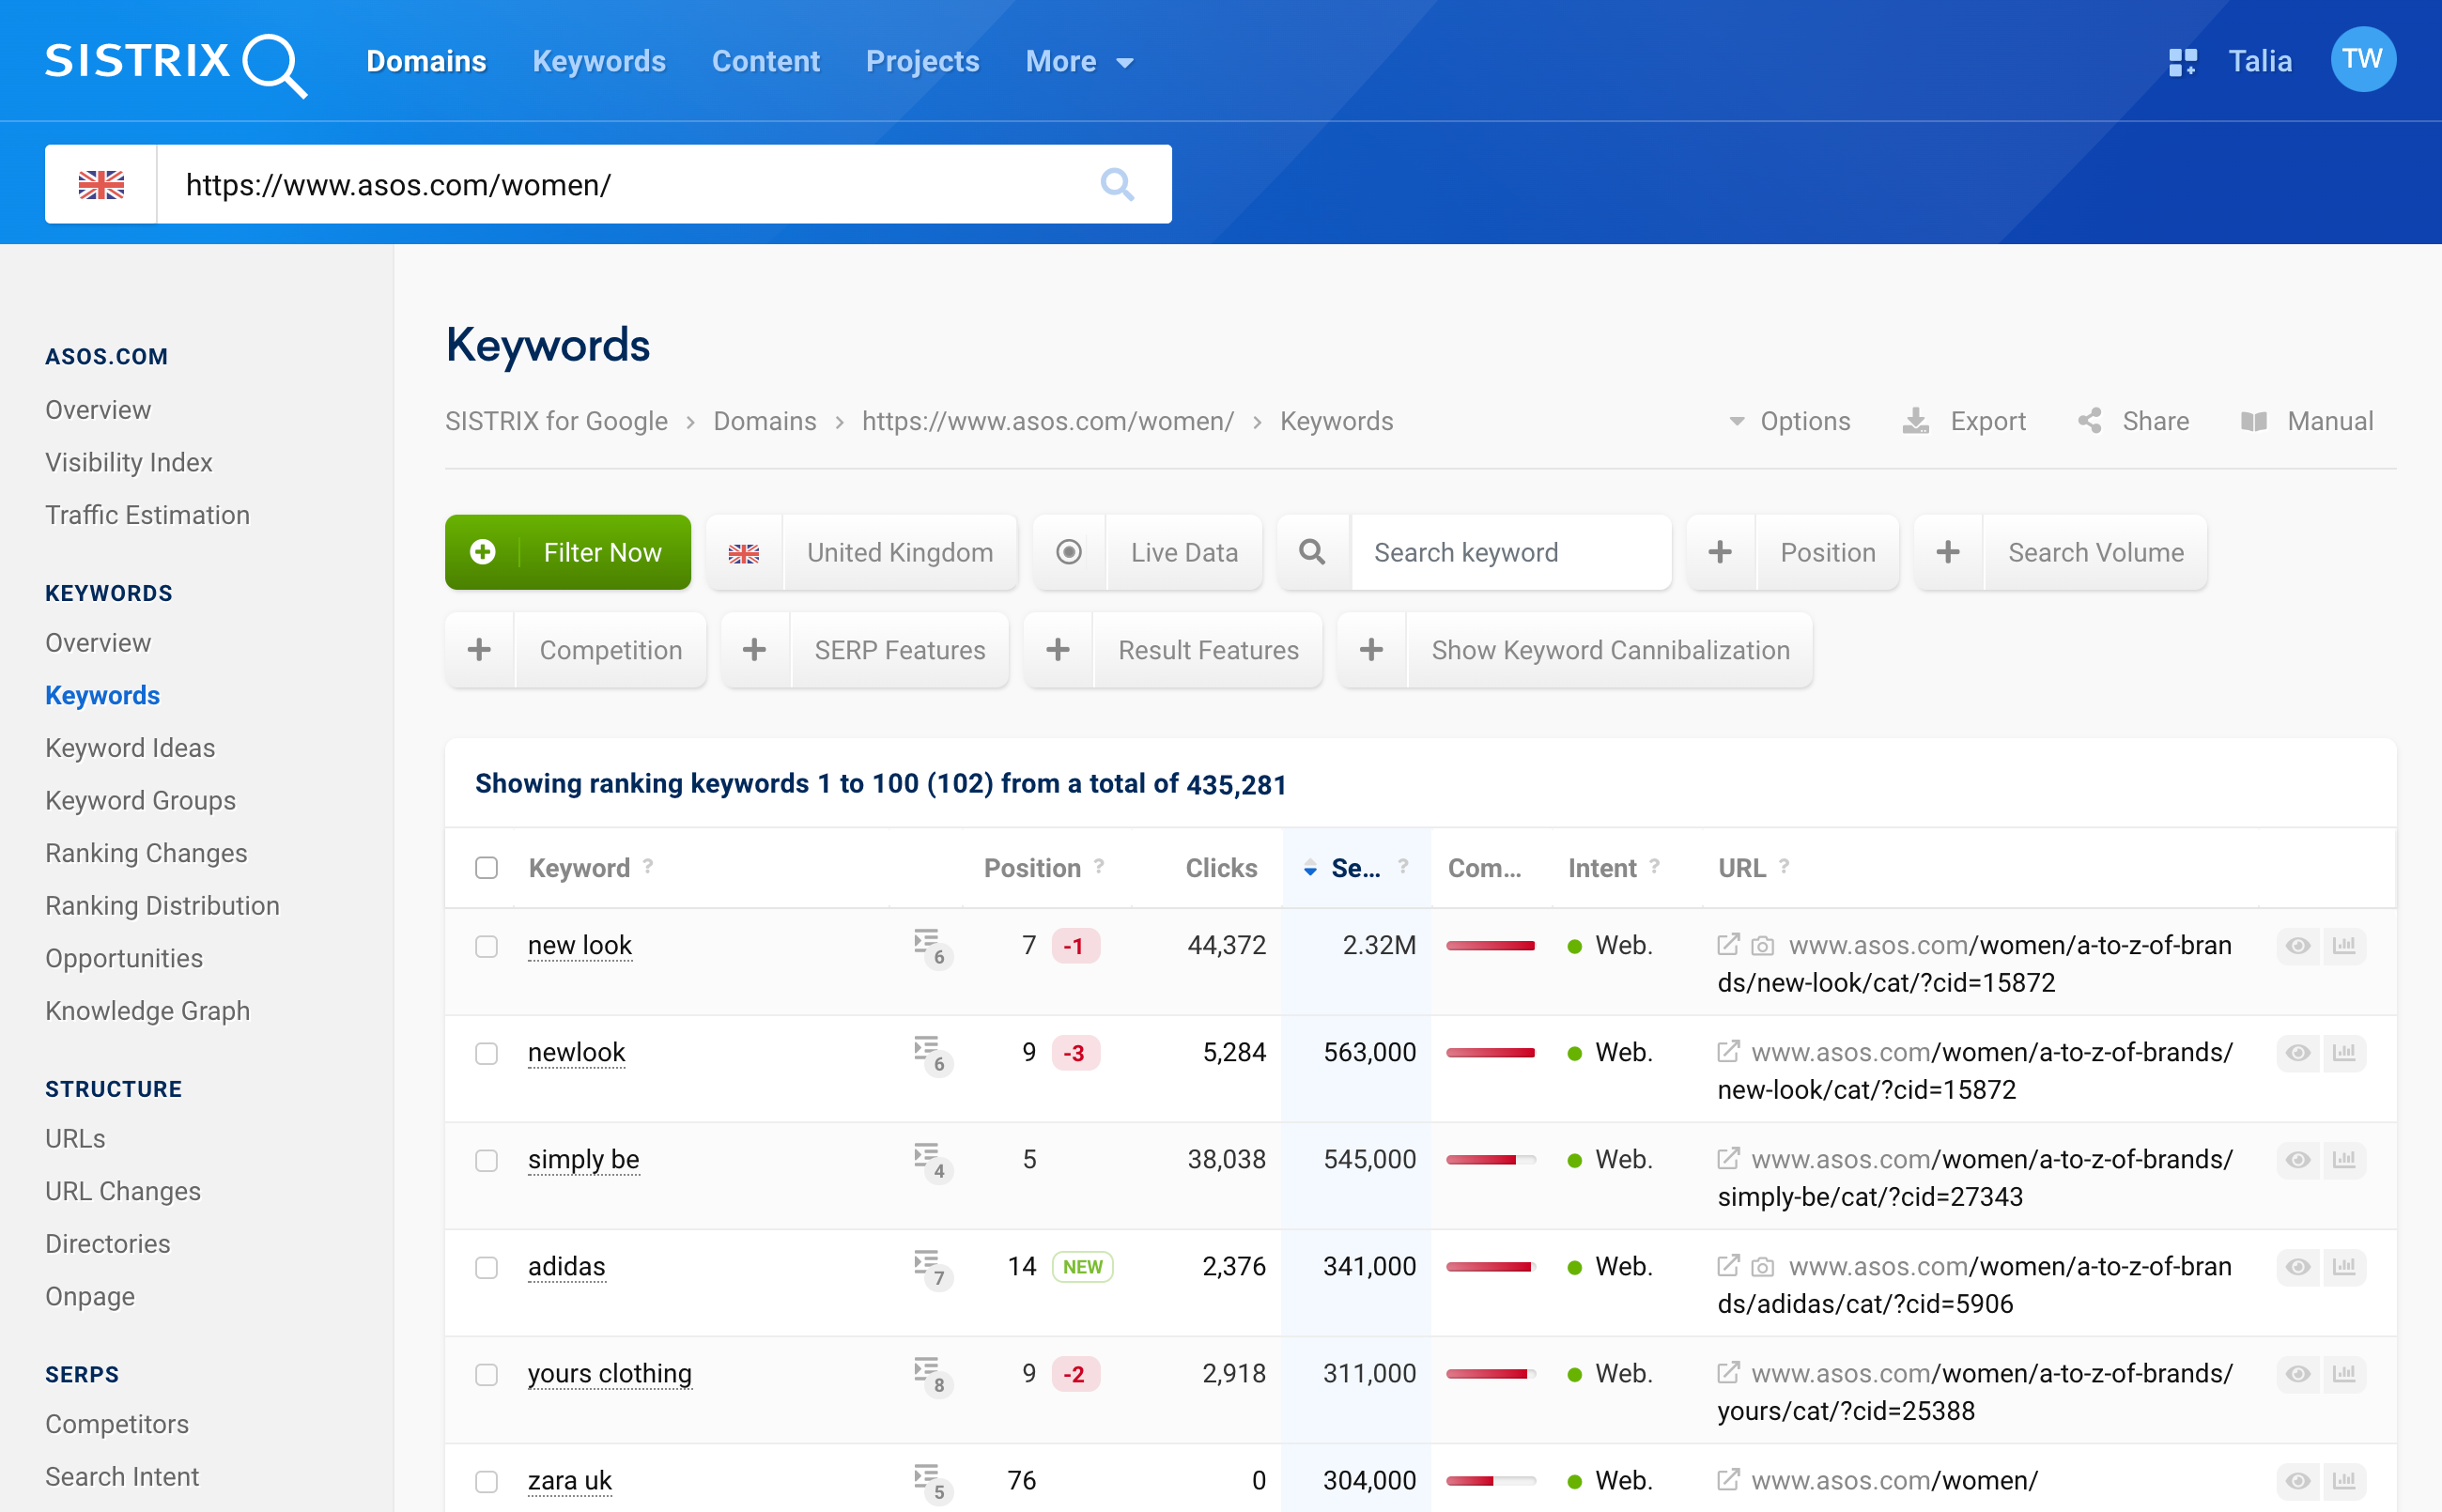The width and height of the screenshot is (2442, 1512).
Task: Open the camera snapshot icon for adidas URL
Action: click(x=1763, y=1266)
